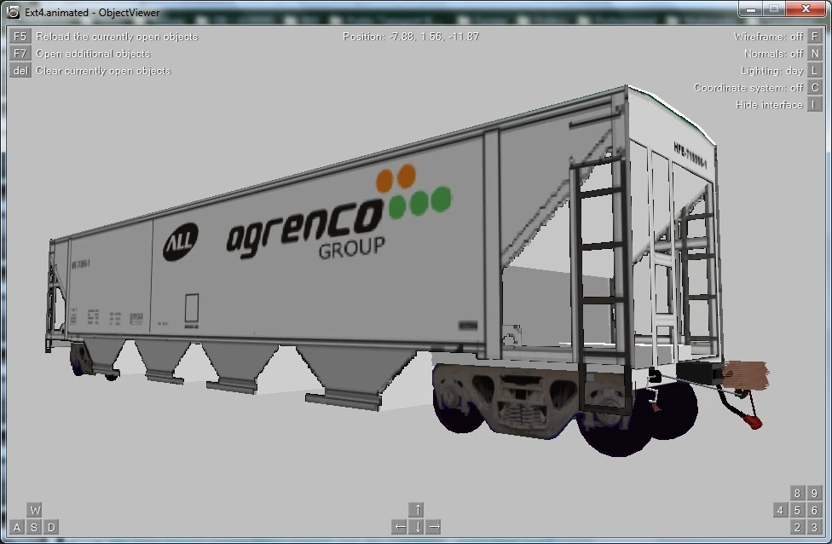Hide the interface with I key
Viewport: 832px width, 544px height.
coord(814,105)
